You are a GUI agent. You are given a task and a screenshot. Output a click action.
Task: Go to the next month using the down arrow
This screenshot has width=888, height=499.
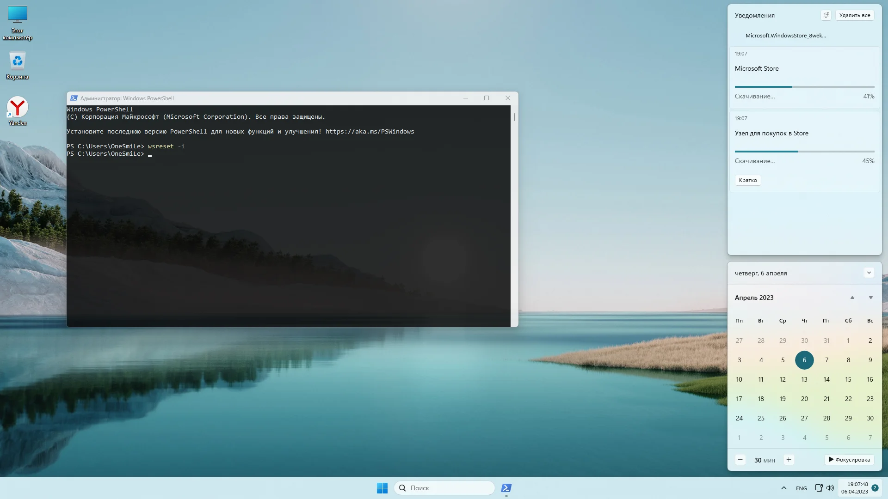(x=870, y=298)
